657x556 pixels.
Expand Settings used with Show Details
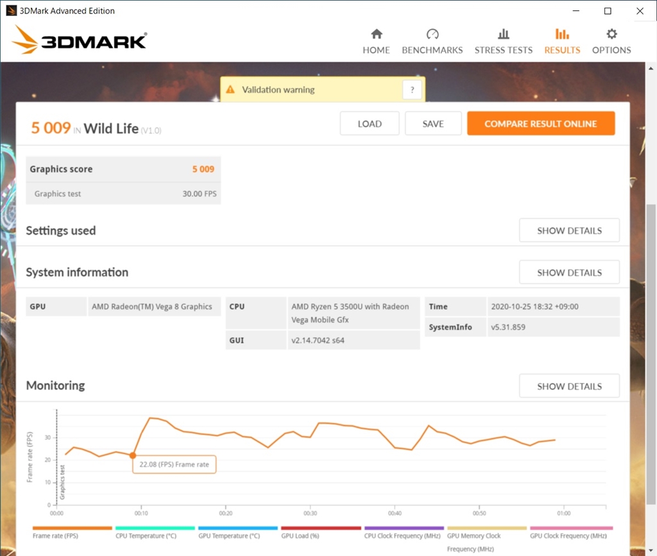coord(569,230)
